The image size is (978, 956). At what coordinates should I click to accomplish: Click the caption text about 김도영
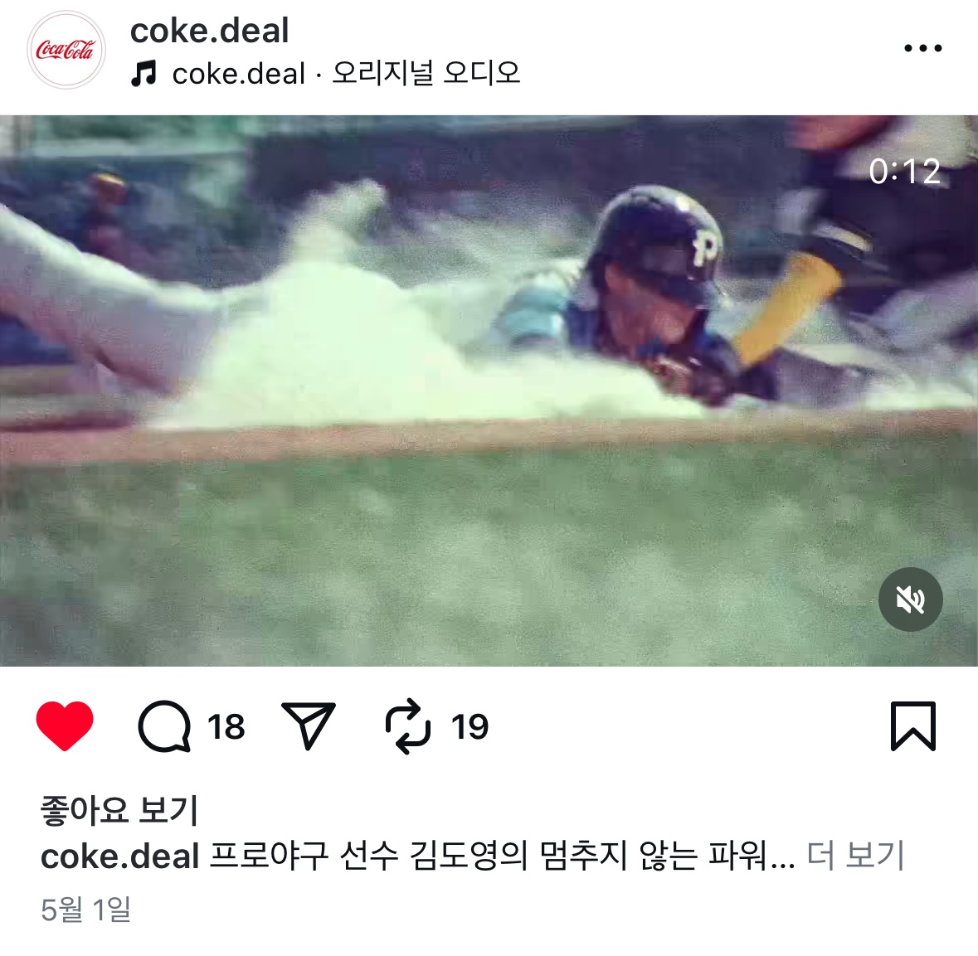(x=502, y=856)
